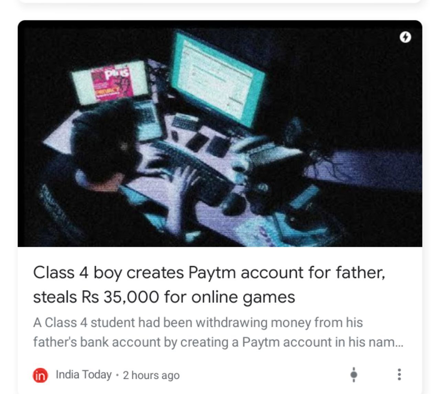Tap the AMP lightning bolt icon

pos(406,36)
